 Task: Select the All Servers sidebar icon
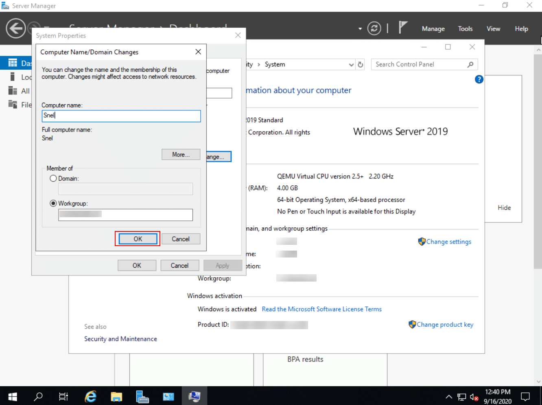(x=13, y=90)
